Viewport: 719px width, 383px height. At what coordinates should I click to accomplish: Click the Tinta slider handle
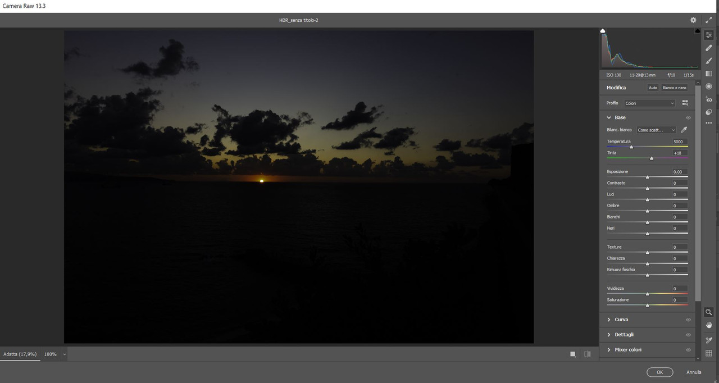tap(652, 158)
